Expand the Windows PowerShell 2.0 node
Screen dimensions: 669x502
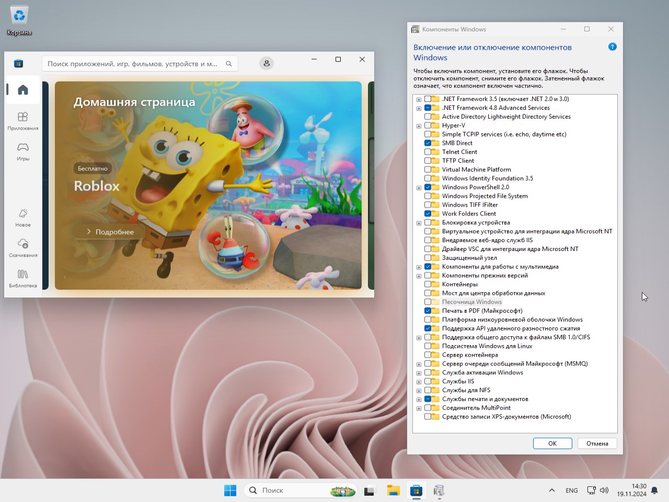coord(419,188)
